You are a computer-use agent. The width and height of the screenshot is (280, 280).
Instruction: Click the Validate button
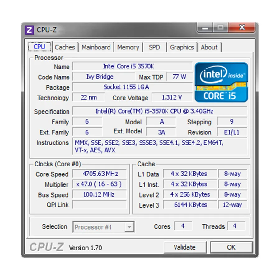[185, 247]
